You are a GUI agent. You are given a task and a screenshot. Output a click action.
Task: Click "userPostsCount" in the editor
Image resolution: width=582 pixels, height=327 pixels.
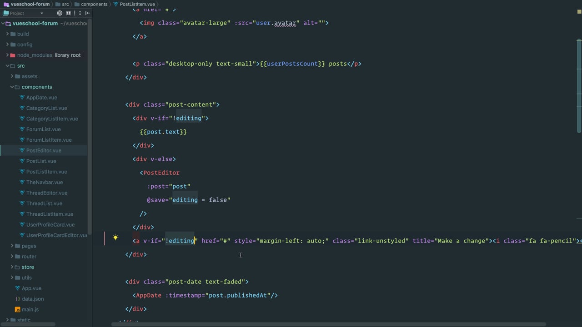coord(292,64)
